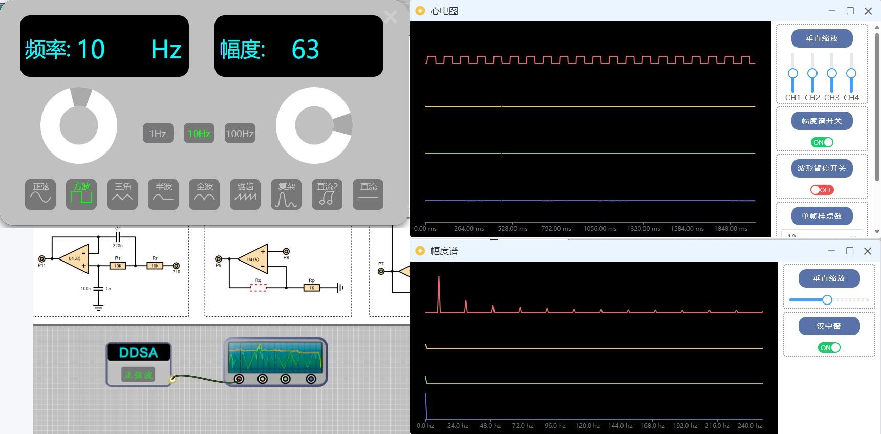Select the 方波 square waveform button
The height and width of the screenshot is (434, 881).
coord(81,194)
